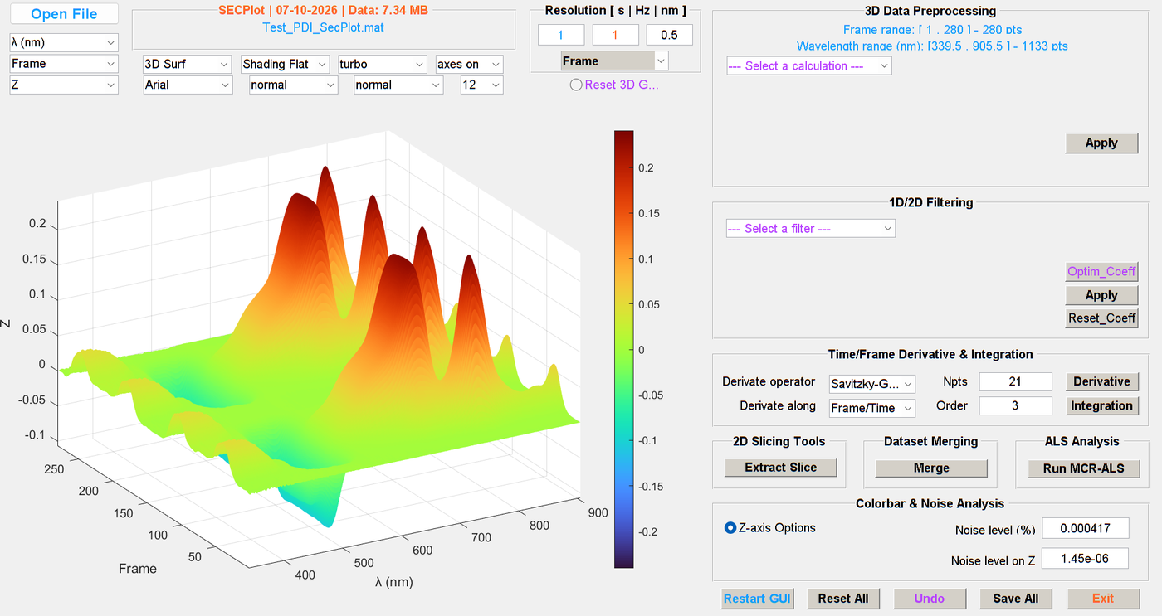Open the axes on dropdown
Viewport: 1162px width, 616px height.
tap(470, 64)
